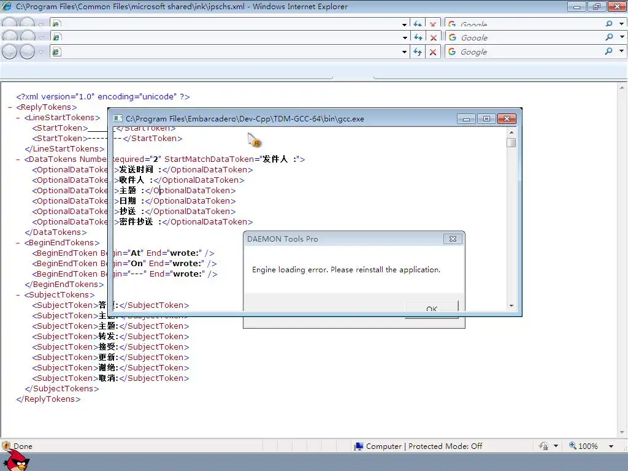
Task: Click OptionalDataToken line 发送时间 in gcc window
Action: coord(184,170)
